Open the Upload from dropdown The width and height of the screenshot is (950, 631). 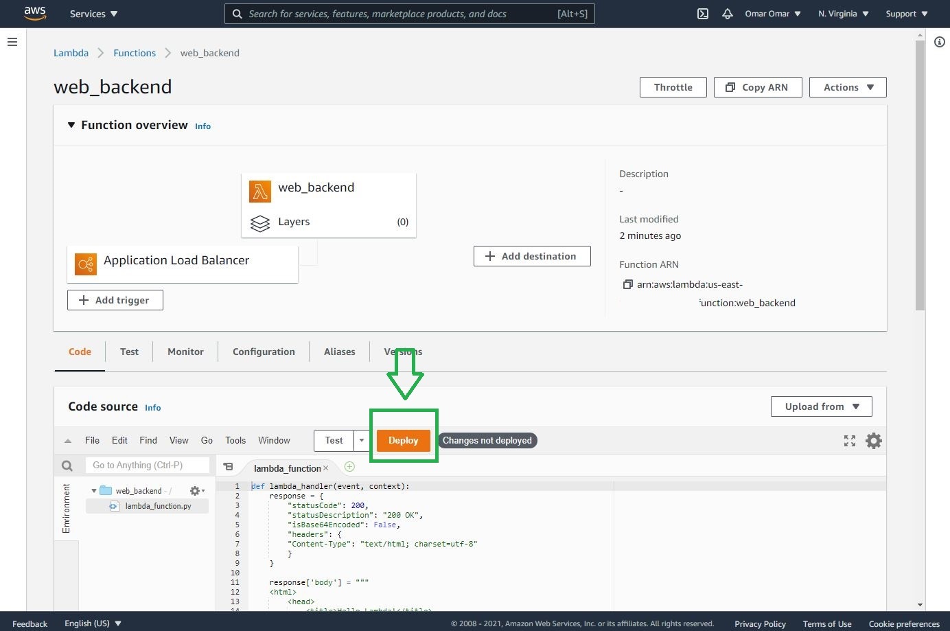coord(822,406)
